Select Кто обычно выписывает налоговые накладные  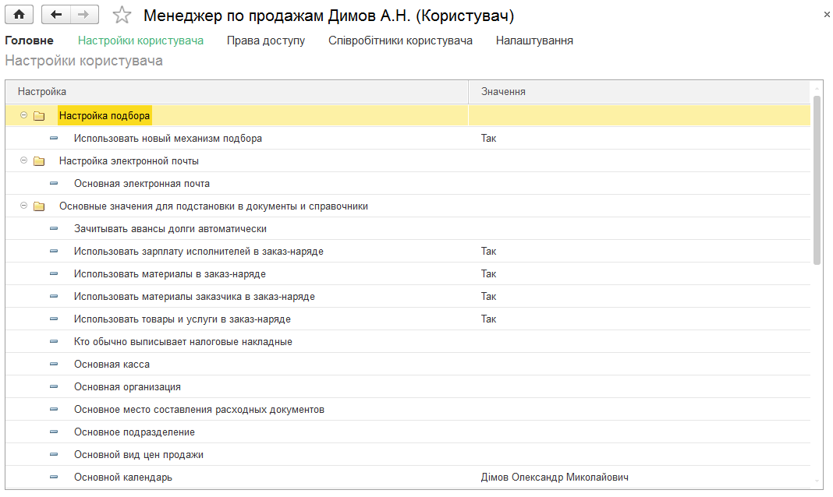click(408, 341)
